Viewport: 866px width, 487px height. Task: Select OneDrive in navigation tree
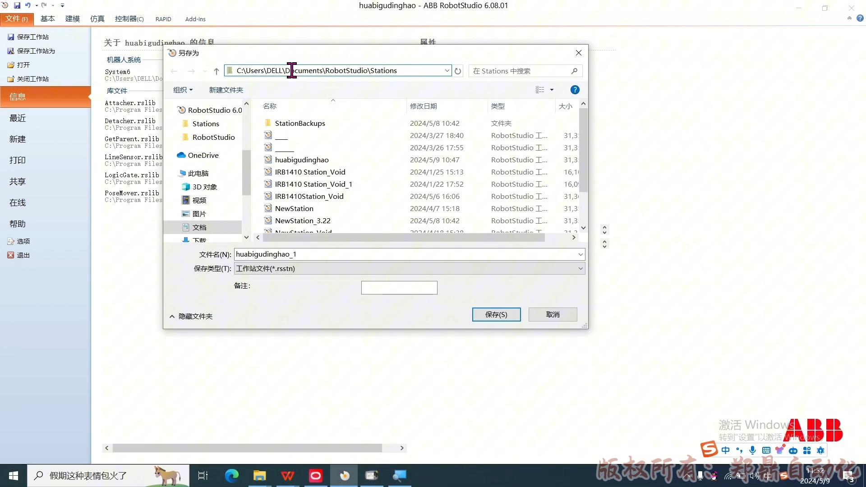[x=203, y=155]
